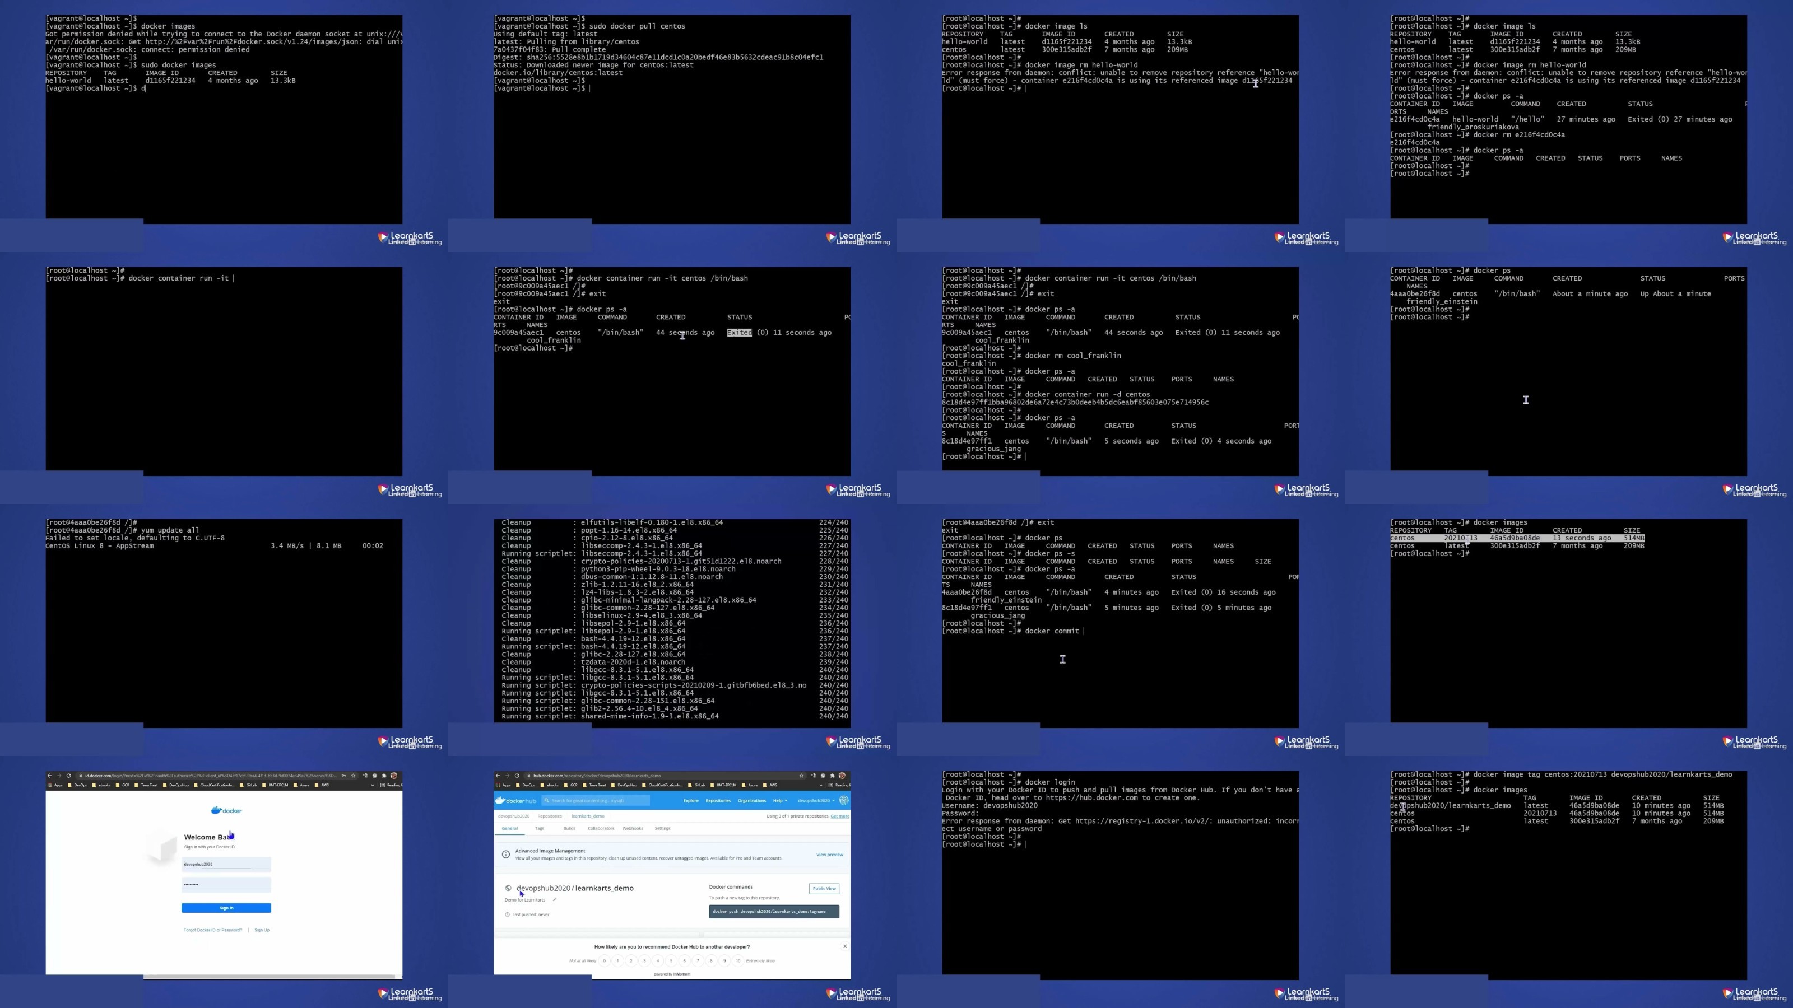Screen dimensions: 1793x1008
Task: Open the Collaborators tab
Action: coord(601,829)
